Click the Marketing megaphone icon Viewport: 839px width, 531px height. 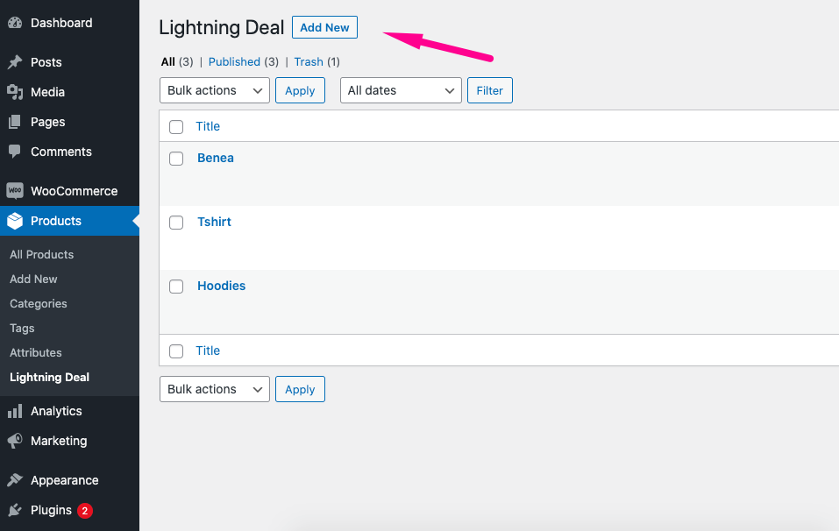pos(15,441)
